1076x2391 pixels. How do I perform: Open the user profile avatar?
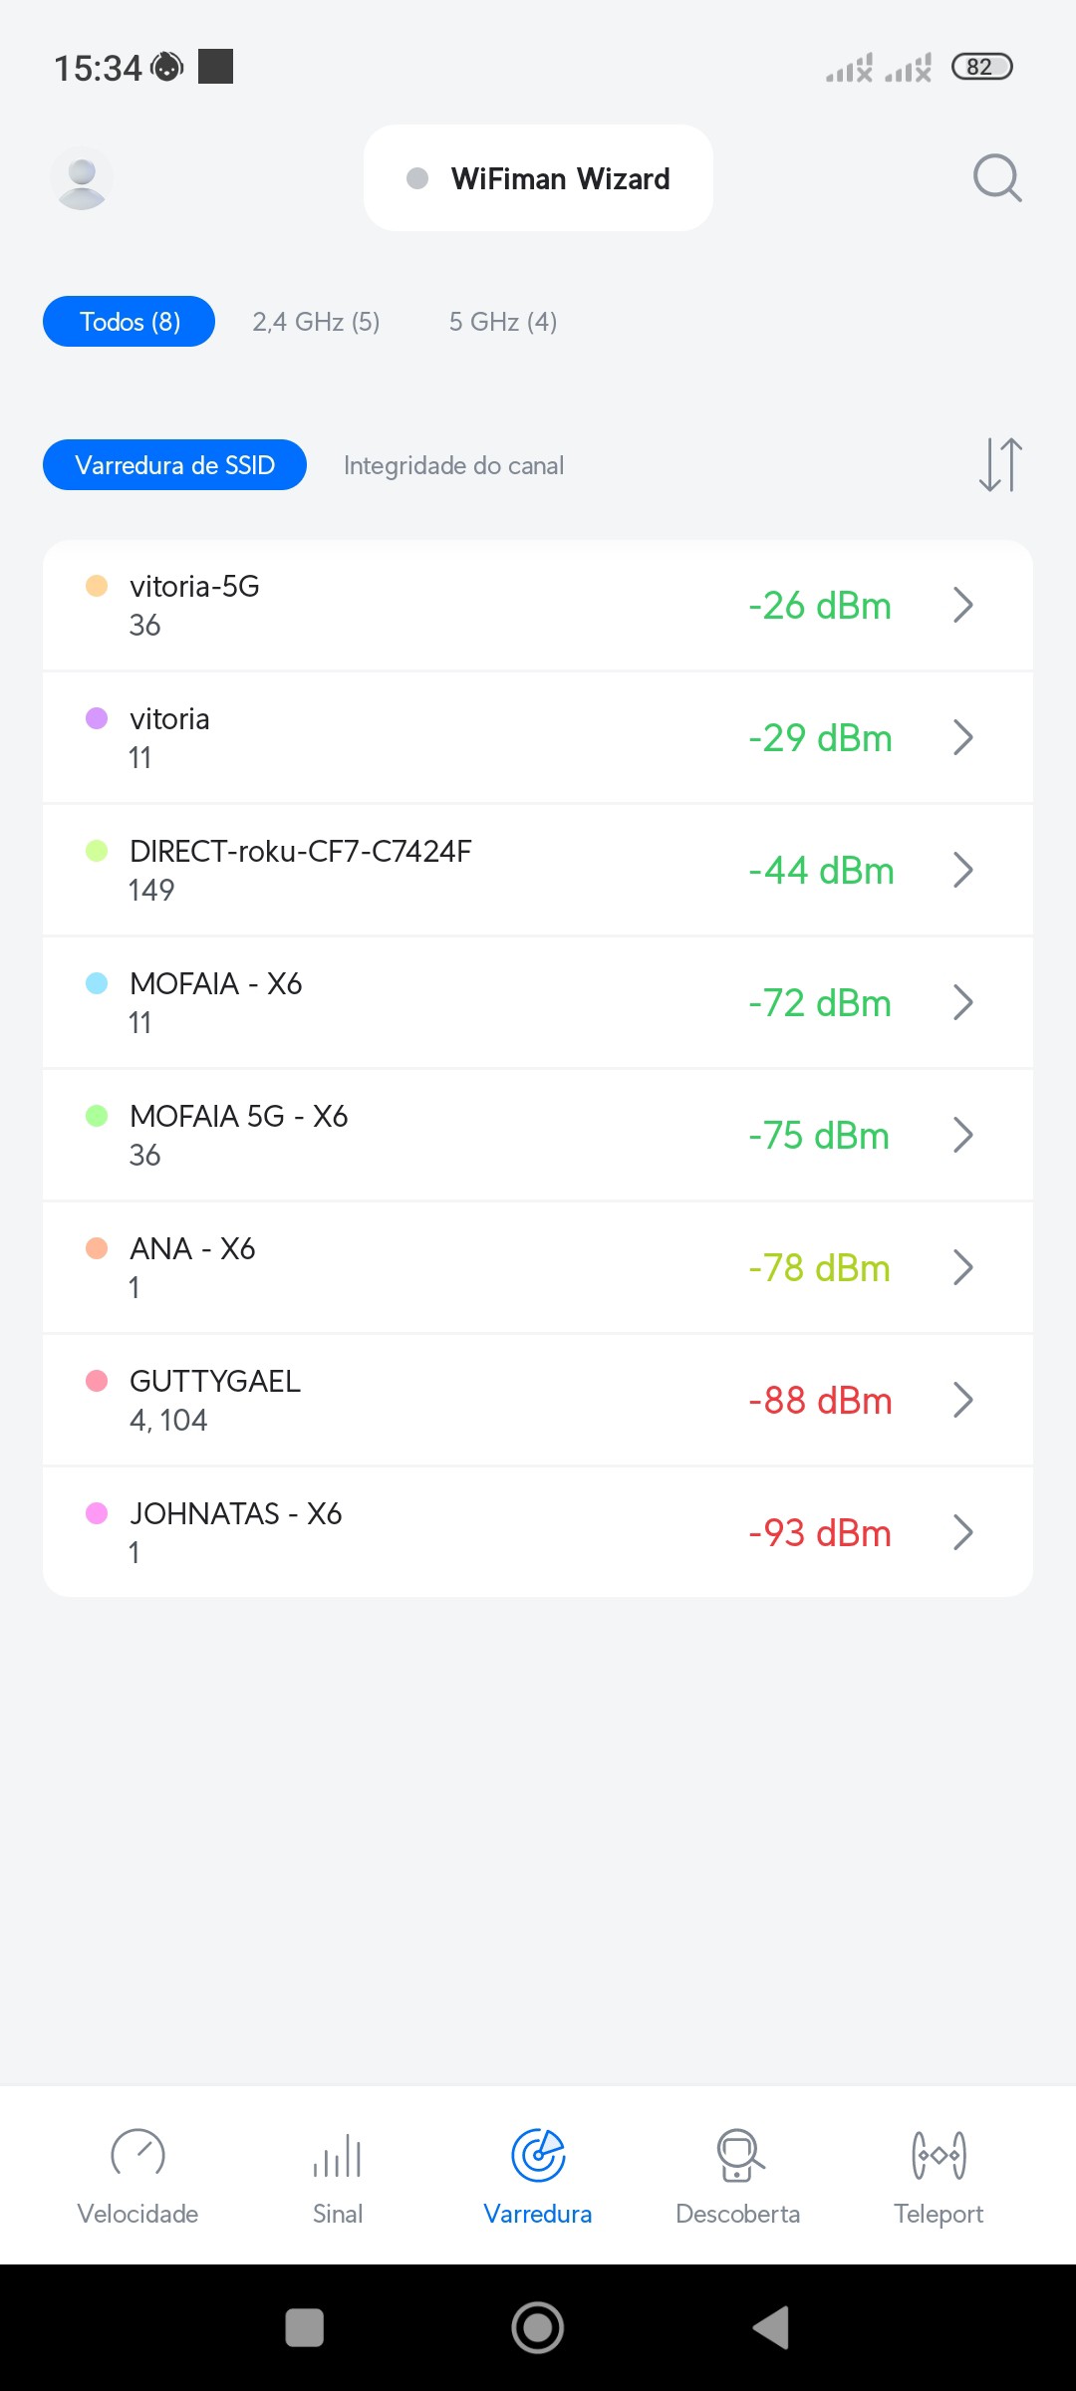[x=82, y=179]
